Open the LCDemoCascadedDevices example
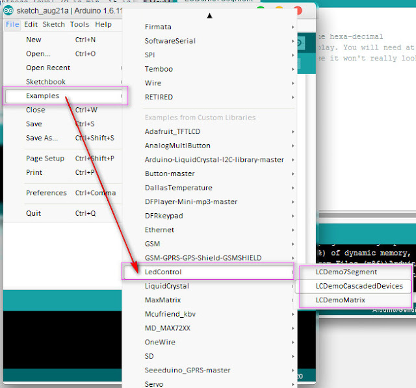416x388 pixels. point(354,286)
